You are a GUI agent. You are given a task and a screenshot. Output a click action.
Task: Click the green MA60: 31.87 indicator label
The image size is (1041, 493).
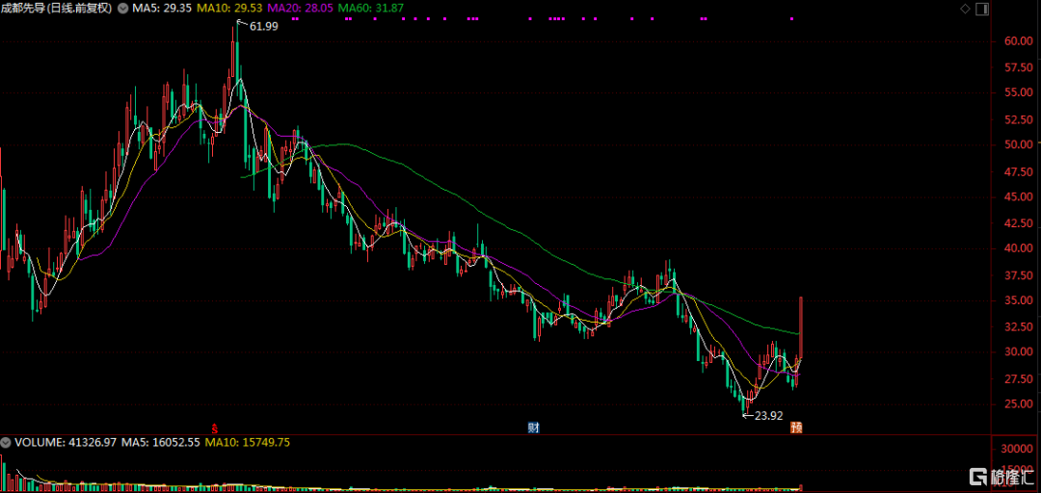pyautogui.click(x=372, y=9)
